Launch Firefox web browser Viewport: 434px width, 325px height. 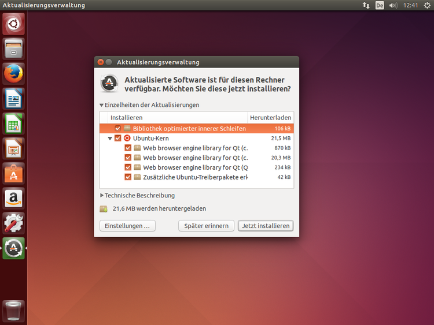click(14, 73)
